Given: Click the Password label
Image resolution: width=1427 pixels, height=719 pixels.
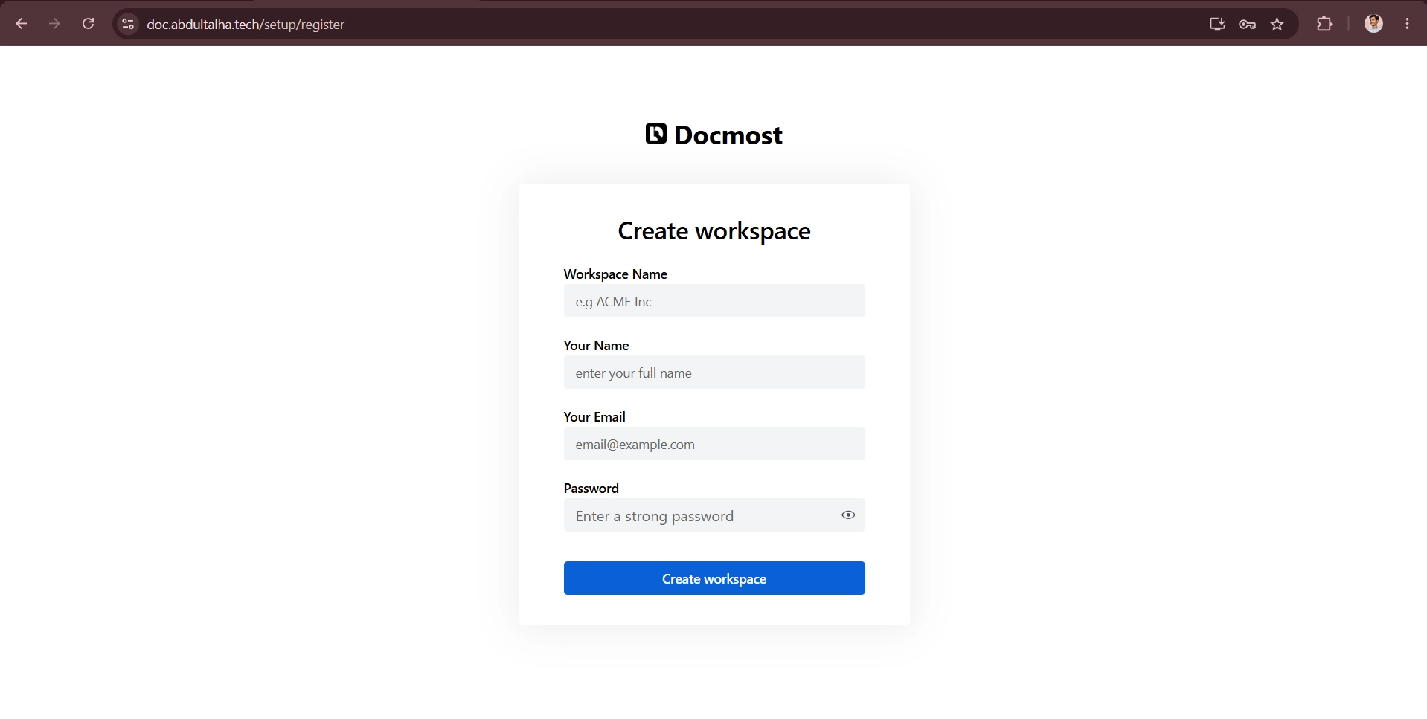Looking at the screenshot, I should (591, 489).
